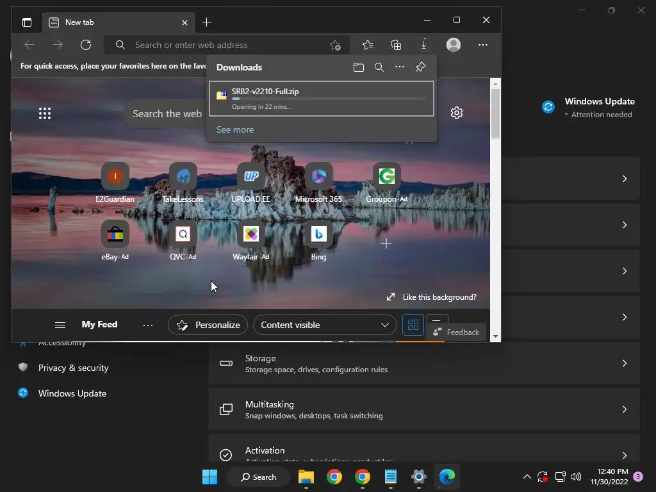Select the New tab tab

pos(119,22)
